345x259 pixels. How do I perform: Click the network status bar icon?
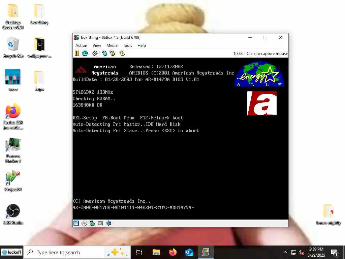point(92,223)
